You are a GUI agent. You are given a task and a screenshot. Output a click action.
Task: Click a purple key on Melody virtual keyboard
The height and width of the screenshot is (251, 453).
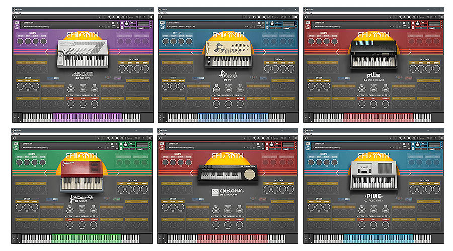tap(87, 117)
